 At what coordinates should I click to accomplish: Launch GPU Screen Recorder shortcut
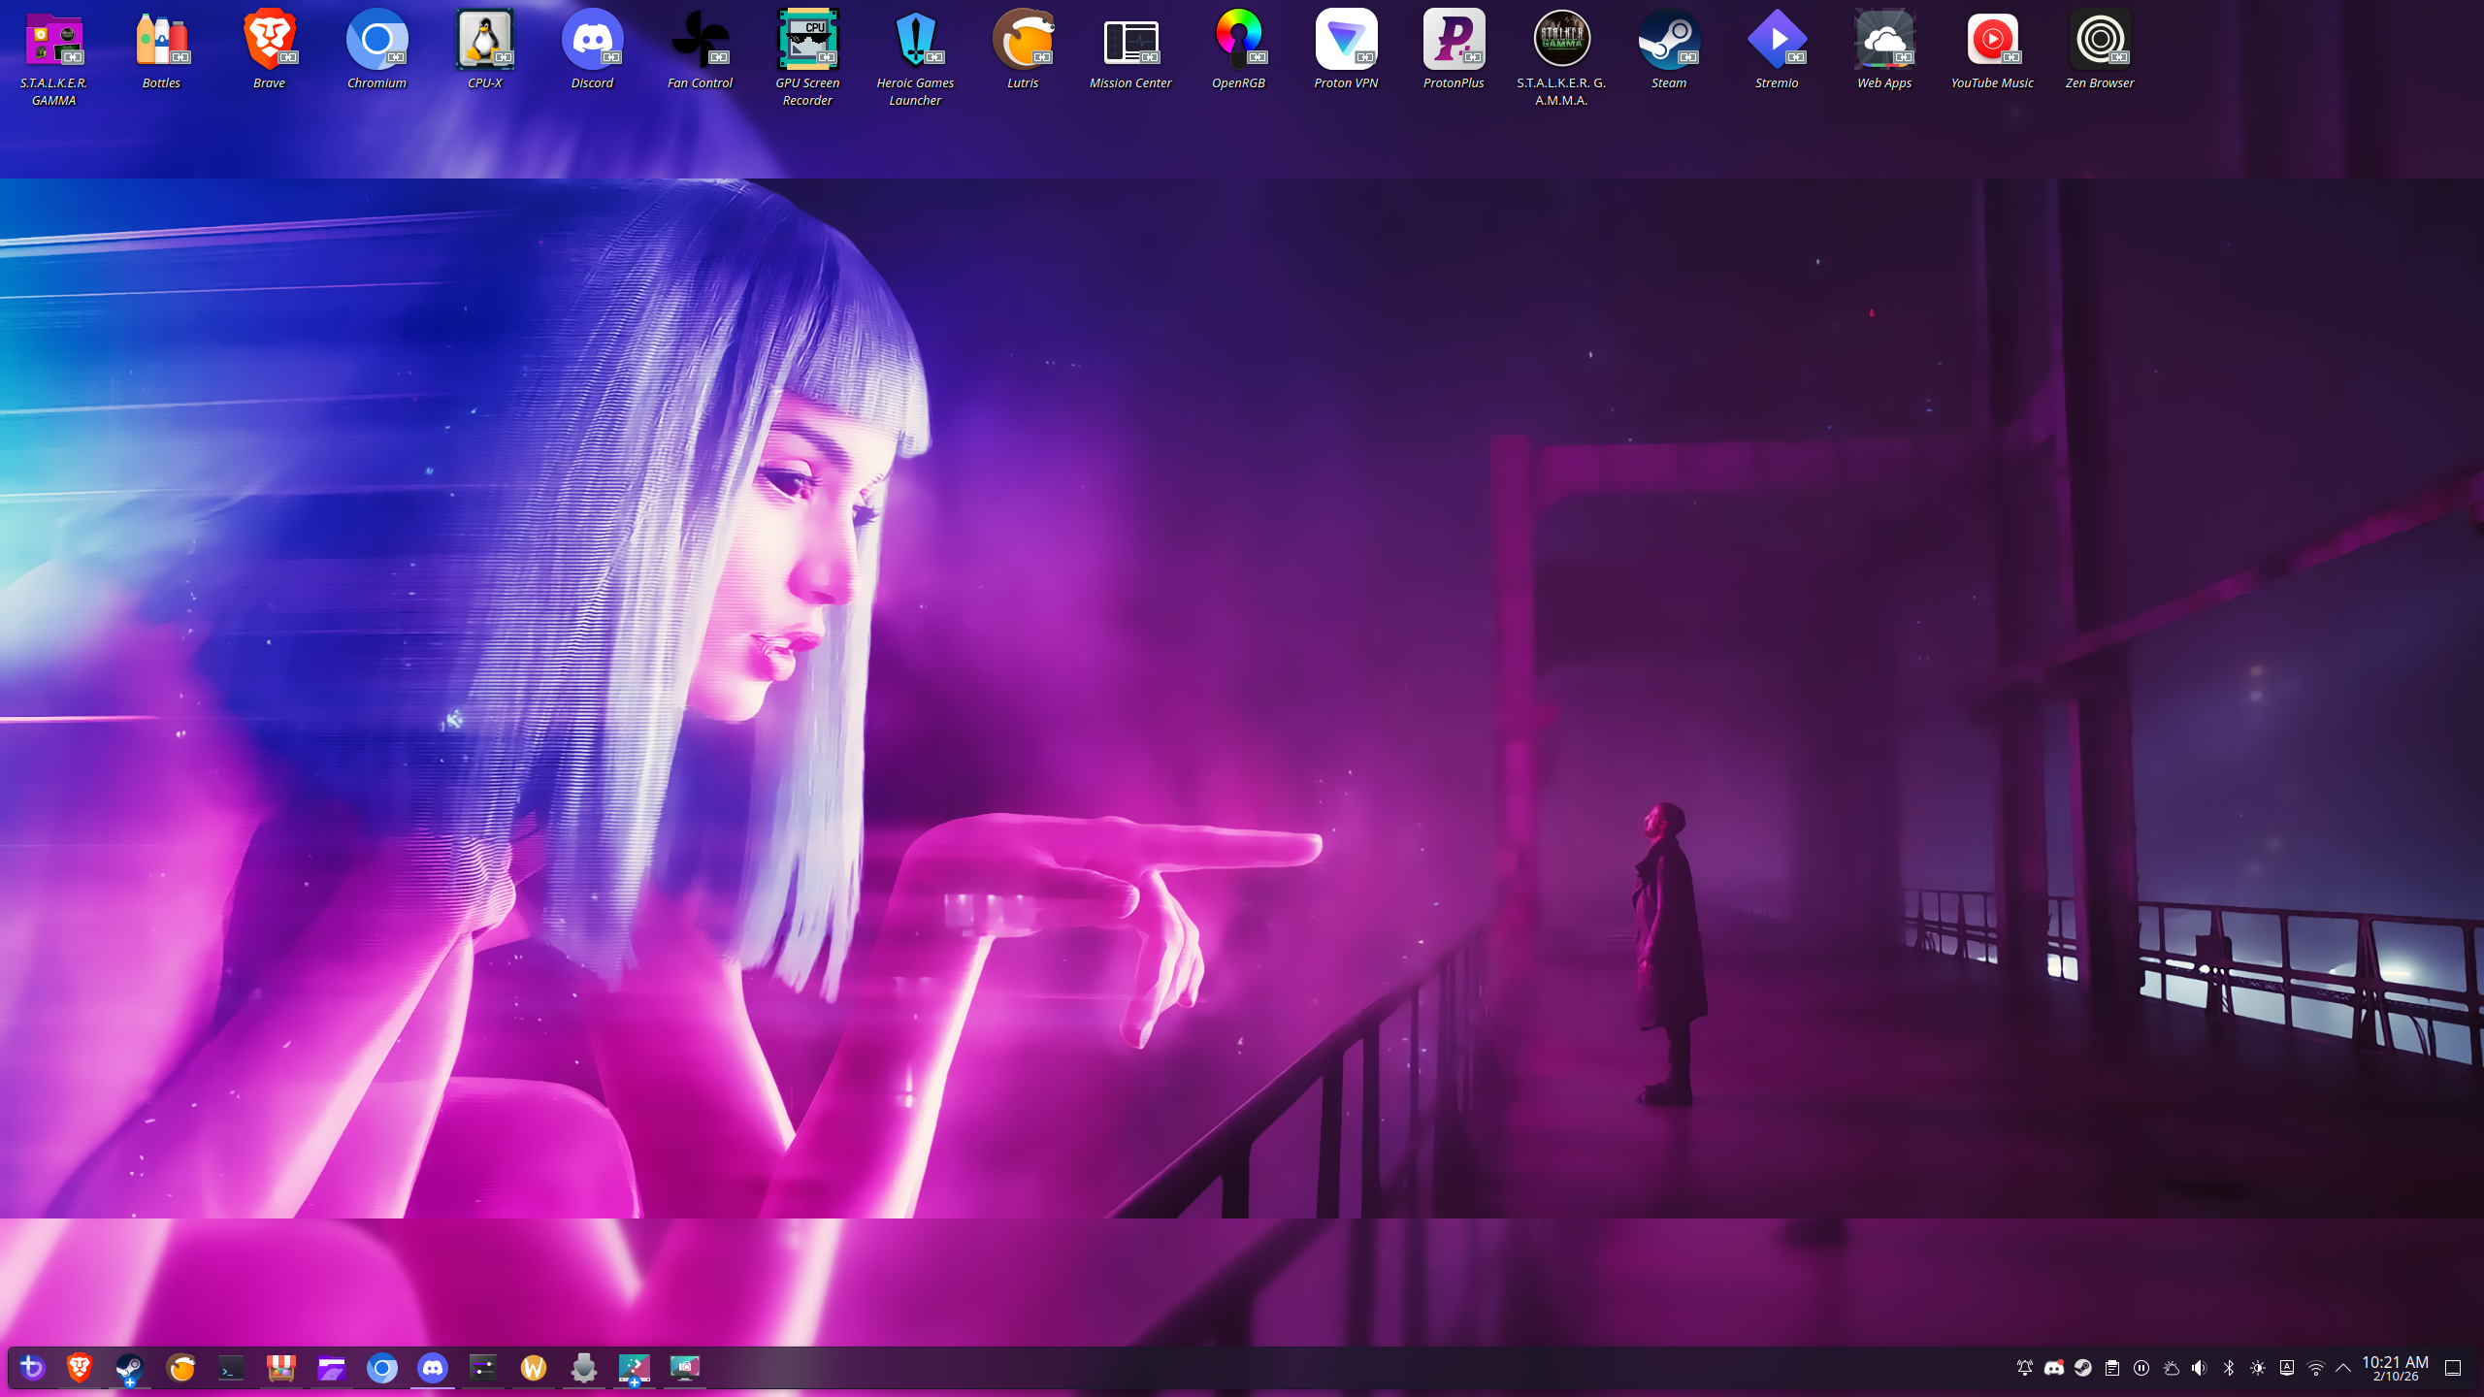coord(807,41)
